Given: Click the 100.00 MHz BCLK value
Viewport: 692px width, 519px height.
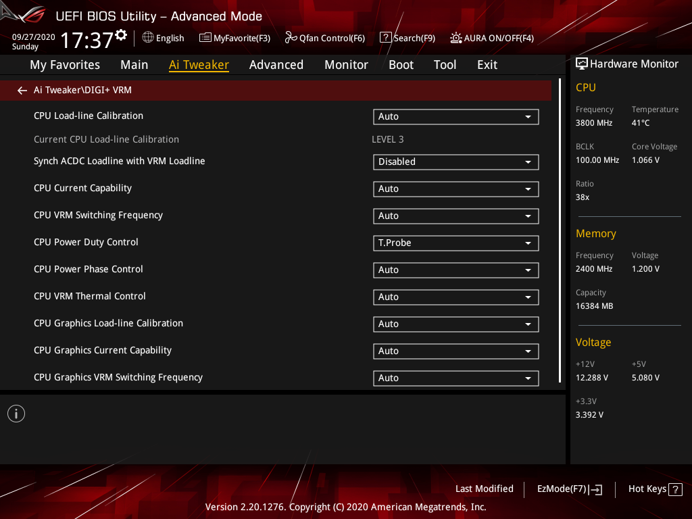Looking at the screenshot, I should 597,160.
